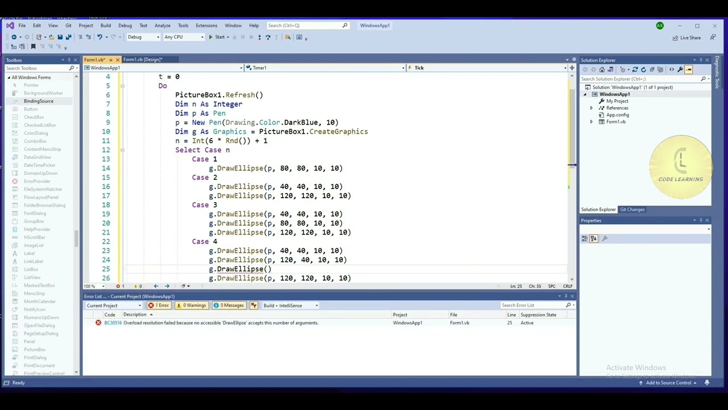Click the BC30516 error code link

(113, 323)
